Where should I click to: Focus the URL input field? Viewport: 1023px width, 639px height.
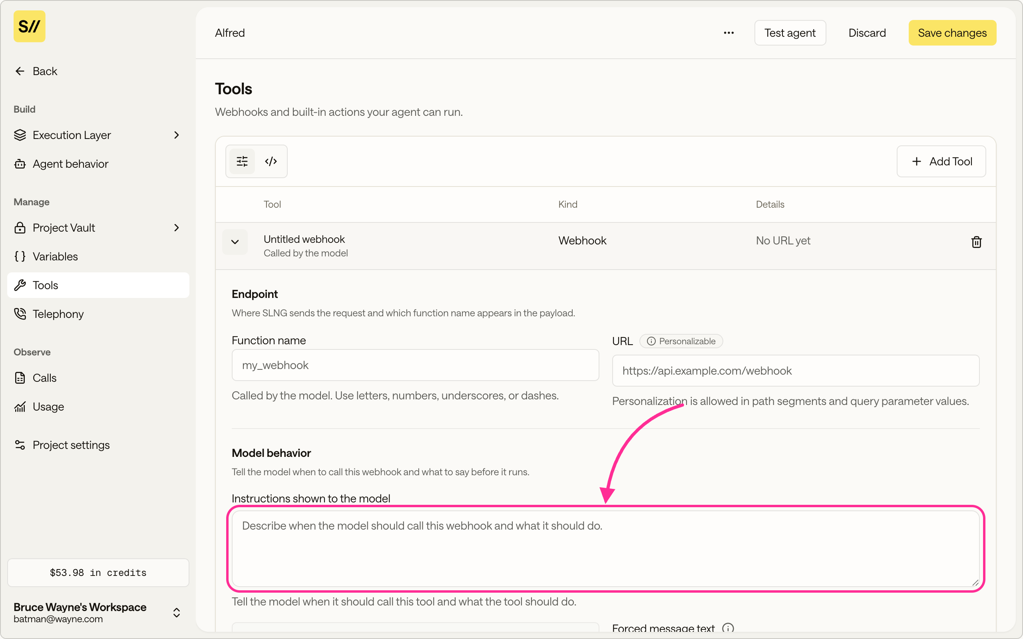point(796,370)
